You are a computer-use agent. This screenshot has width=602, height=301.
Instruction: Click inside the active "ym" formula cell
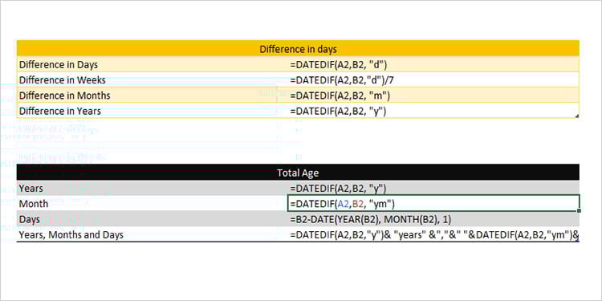pos(433,203)
